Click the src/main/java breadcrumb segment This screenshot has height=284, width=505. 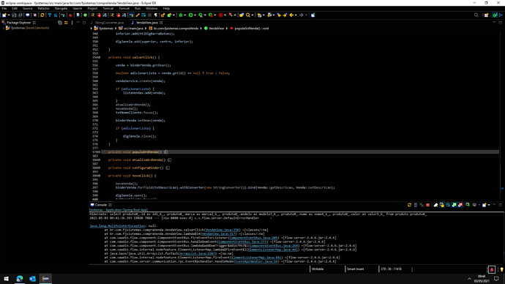pos(133,29)
